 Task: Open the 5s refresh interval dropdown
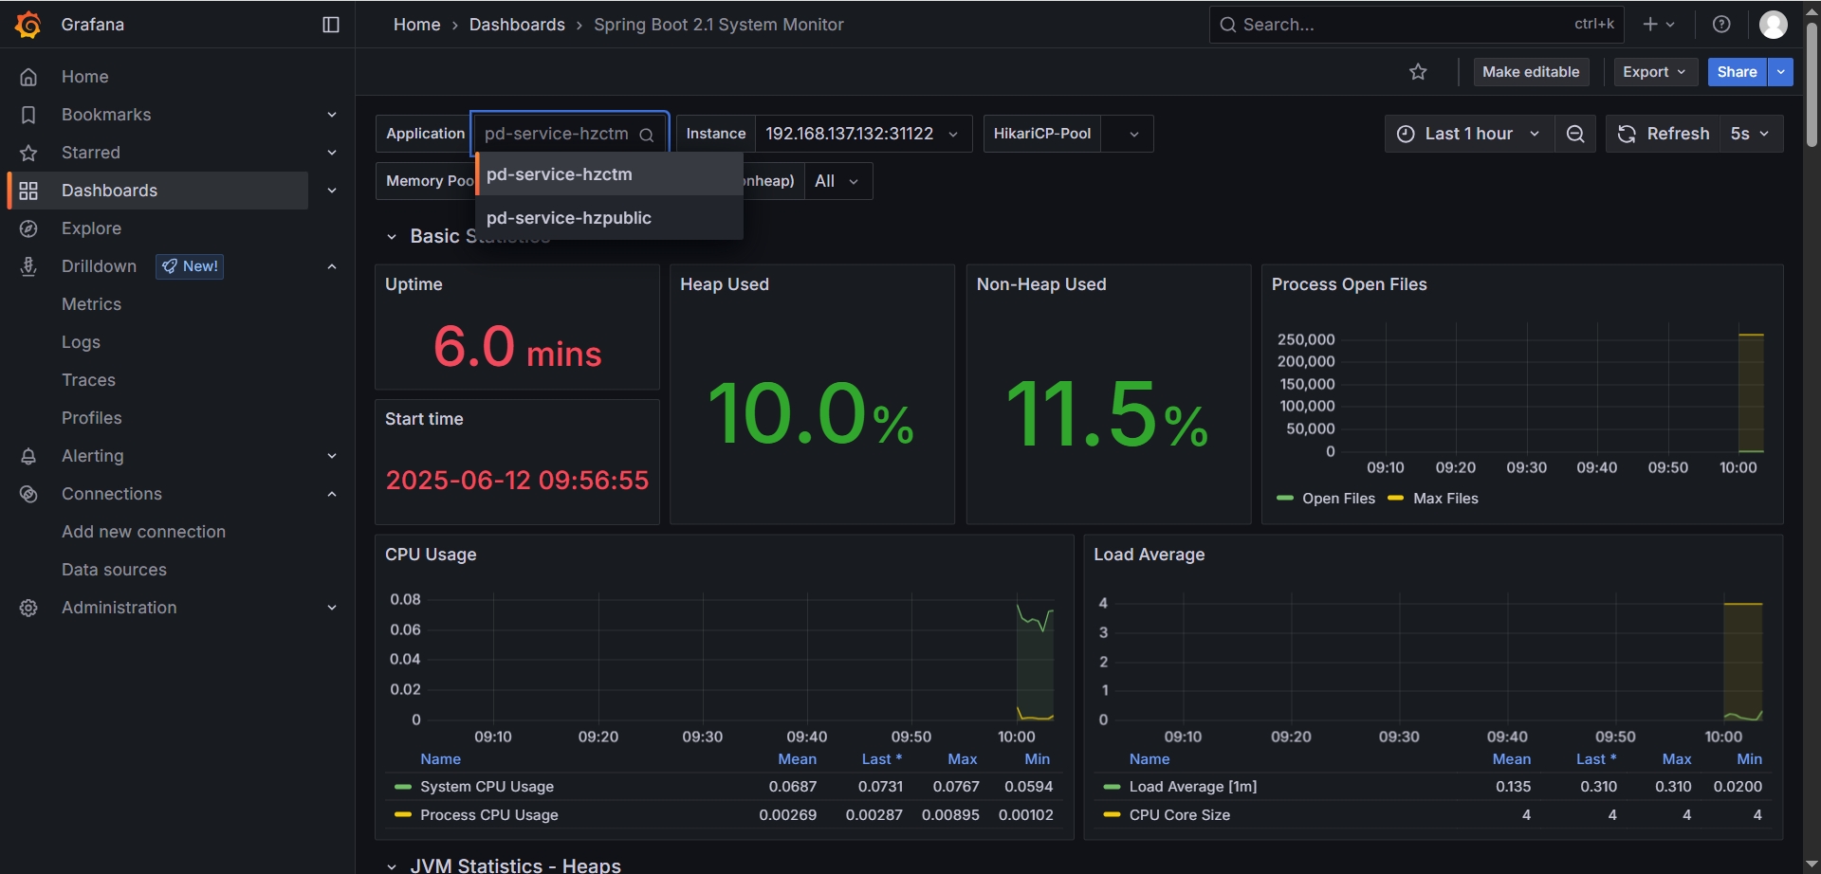click(1750, 134)
